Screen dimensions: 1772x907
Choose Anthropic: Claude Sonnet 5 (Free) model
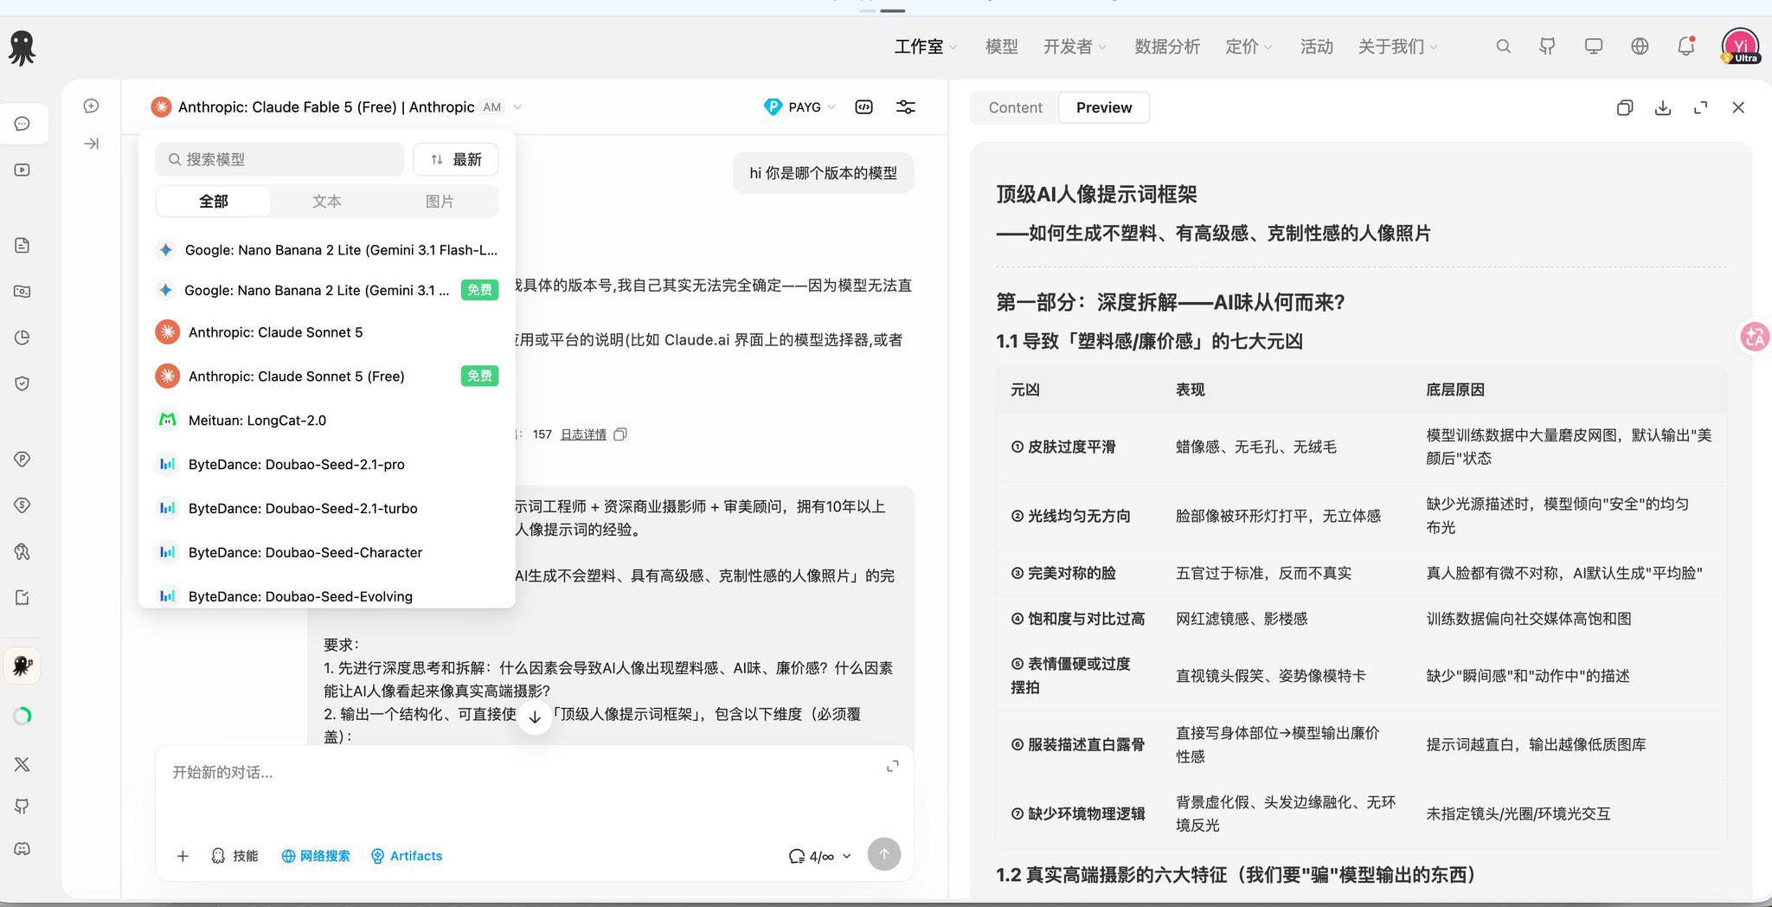coord(326,376)
